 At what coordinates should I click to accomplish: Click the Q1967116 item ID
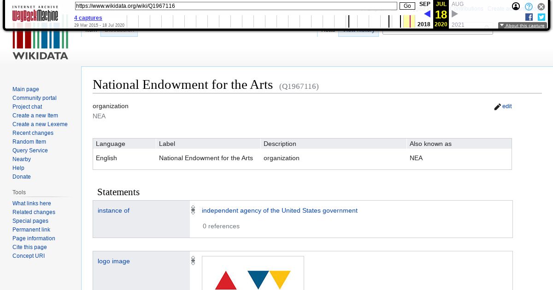coord(299,86)
